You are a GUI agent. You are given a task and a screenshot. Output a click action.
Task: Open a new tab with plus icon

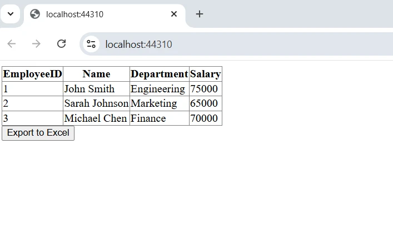[x=200, y=14]
